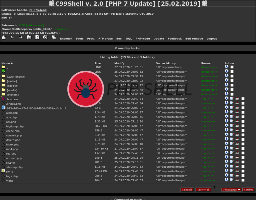Click the download icon for bigdump.php
Image resolution: width=256 pixels, height=200 pixels.
coord(237,126)
